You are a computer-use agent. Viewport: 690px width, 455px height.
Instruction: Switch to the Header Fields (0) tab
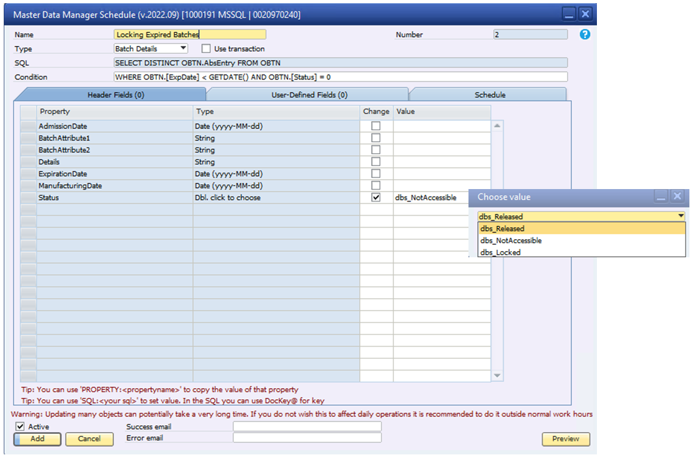click(x=115, y=94)
